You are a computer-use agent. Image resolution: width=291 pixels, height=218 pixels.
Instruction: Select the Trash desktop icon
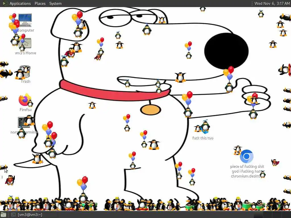[25, 71]
